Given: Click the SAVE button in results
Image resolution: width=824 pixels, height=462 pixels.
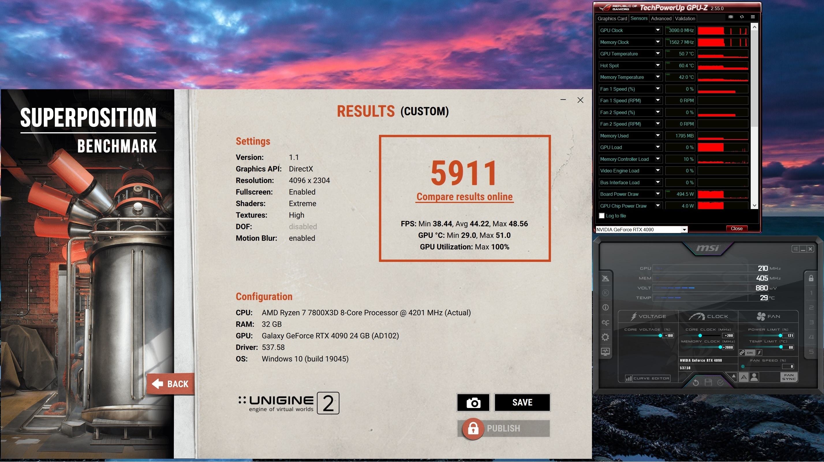Looking at the screenshot, I should pyautogui.click(x=522, y=403).
